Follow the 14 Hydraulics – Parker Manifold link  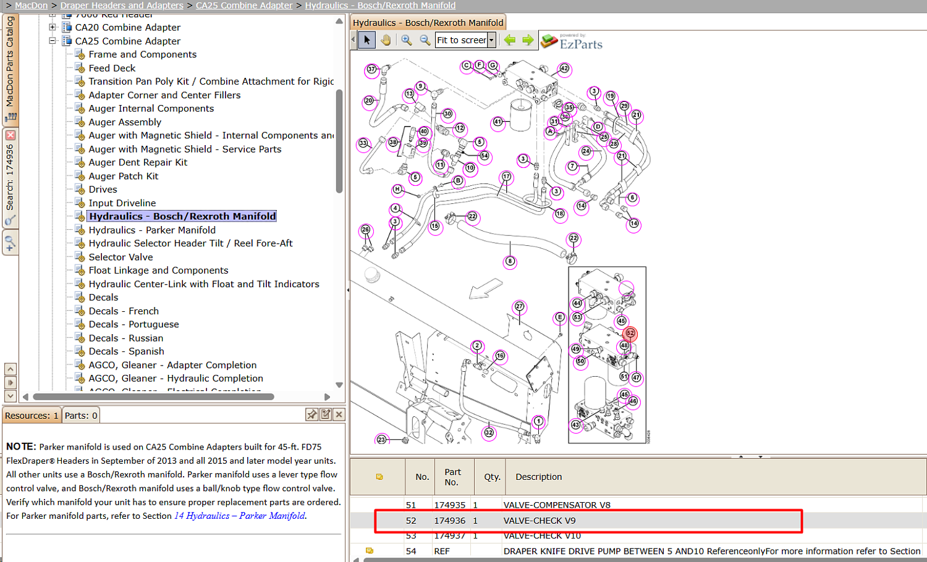point(240,516)
